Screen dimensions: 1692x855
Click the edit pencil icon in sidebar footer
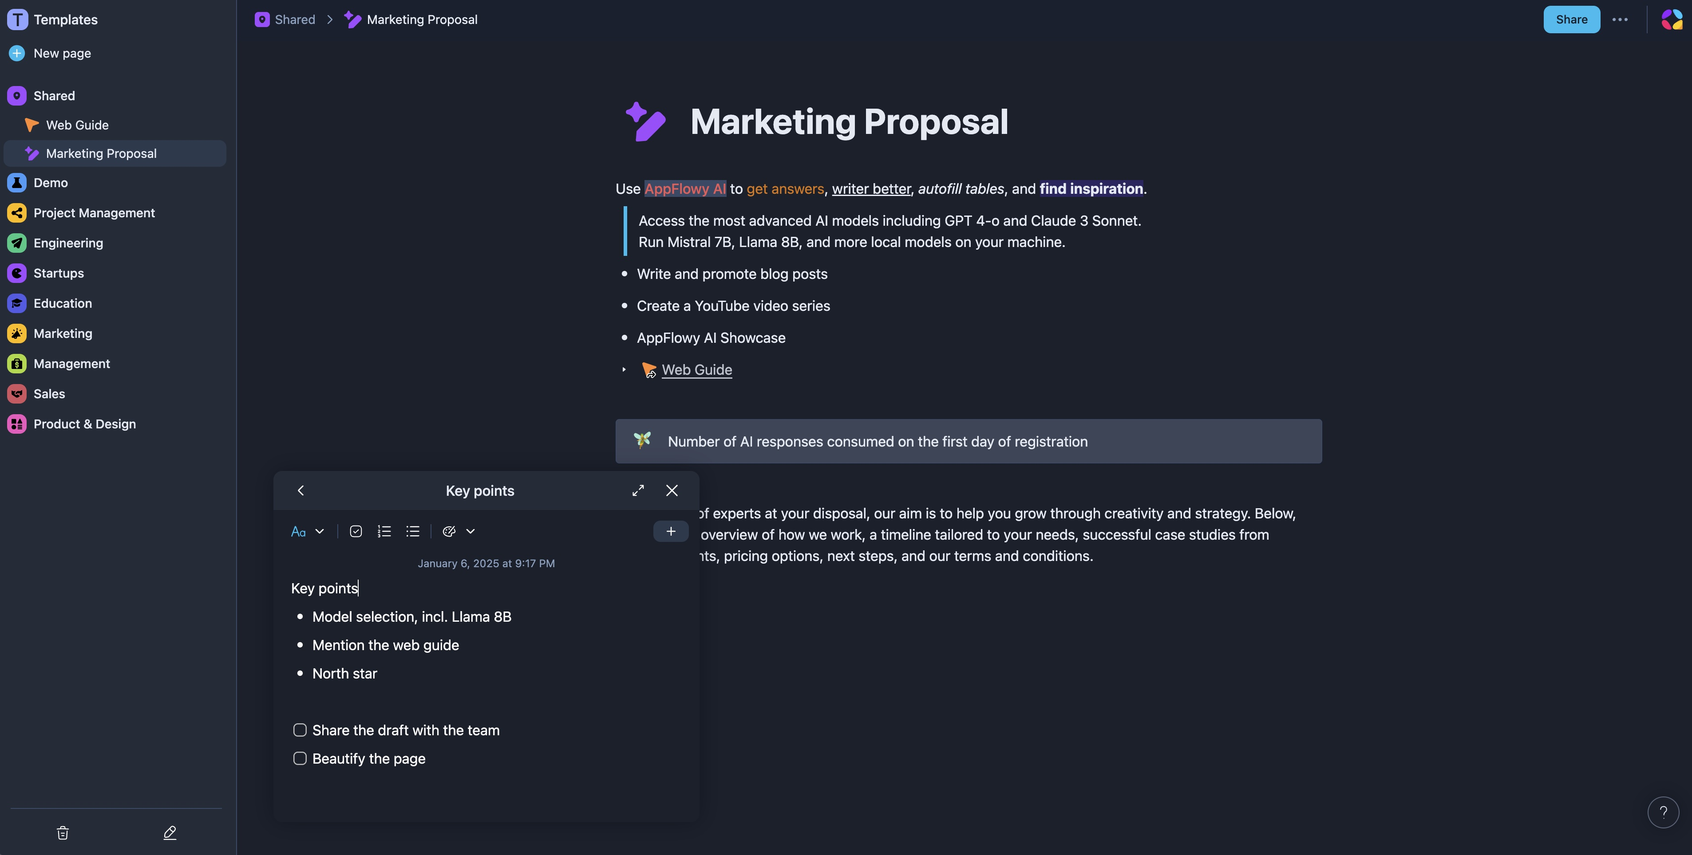[x=170, y=833]
